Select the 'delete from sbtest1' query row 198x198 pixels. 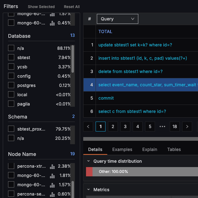(x=130, y=71)
